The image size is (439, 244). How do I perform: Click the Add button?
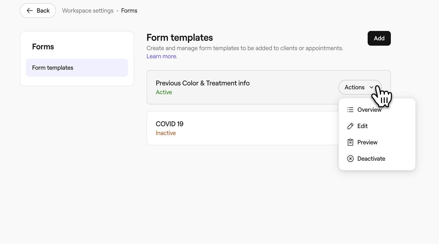[379, 38]
